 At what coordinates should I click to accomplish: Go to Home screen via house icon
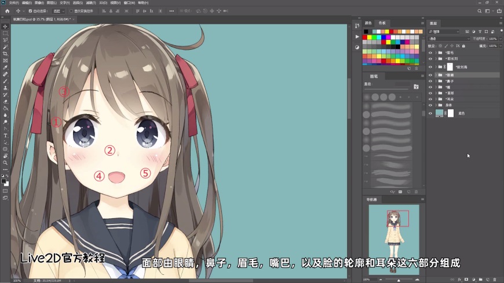7,11
